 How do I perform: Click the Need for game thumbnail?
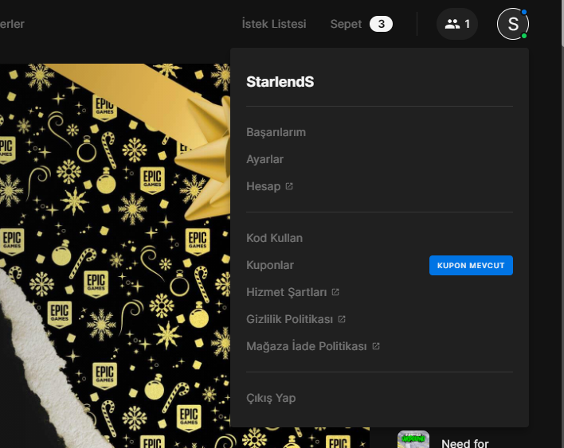coord(413,439)
